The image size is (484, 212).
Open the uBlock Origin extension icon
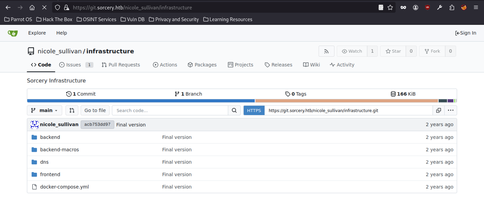pyautogui.click(x=427, y=7)
